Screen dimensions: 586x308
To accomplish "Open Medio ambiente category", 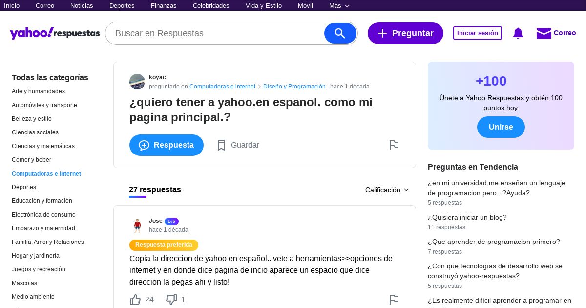I will [x=33, y=297].
